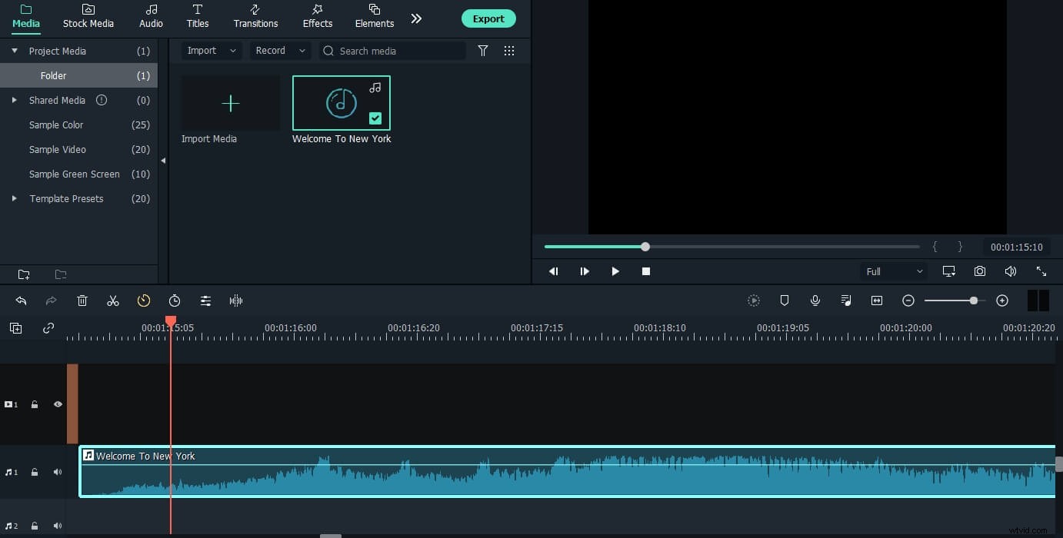The height and width of the screenshot is (538, 1063).
Task: Select the Welcome To New York media thumbnail
Action: [341, 102]
